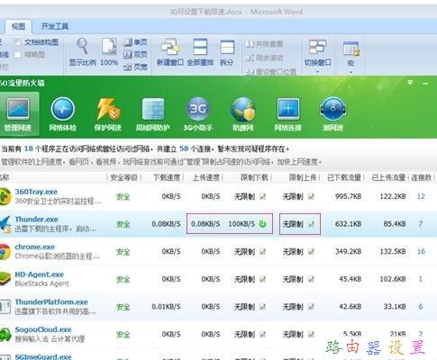Screen dimensions: 437x360
Task: Edit upload limit for 360Tray.exe
Action: (311, 196)
